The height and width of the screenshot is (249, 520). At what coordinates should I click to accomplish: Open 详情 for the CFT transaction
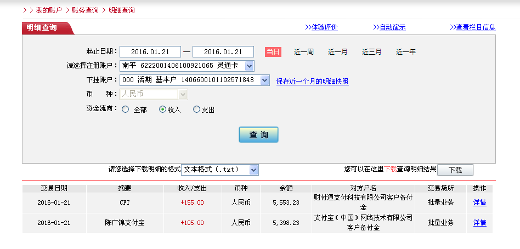pyautogui.click(x=479, y=202)
